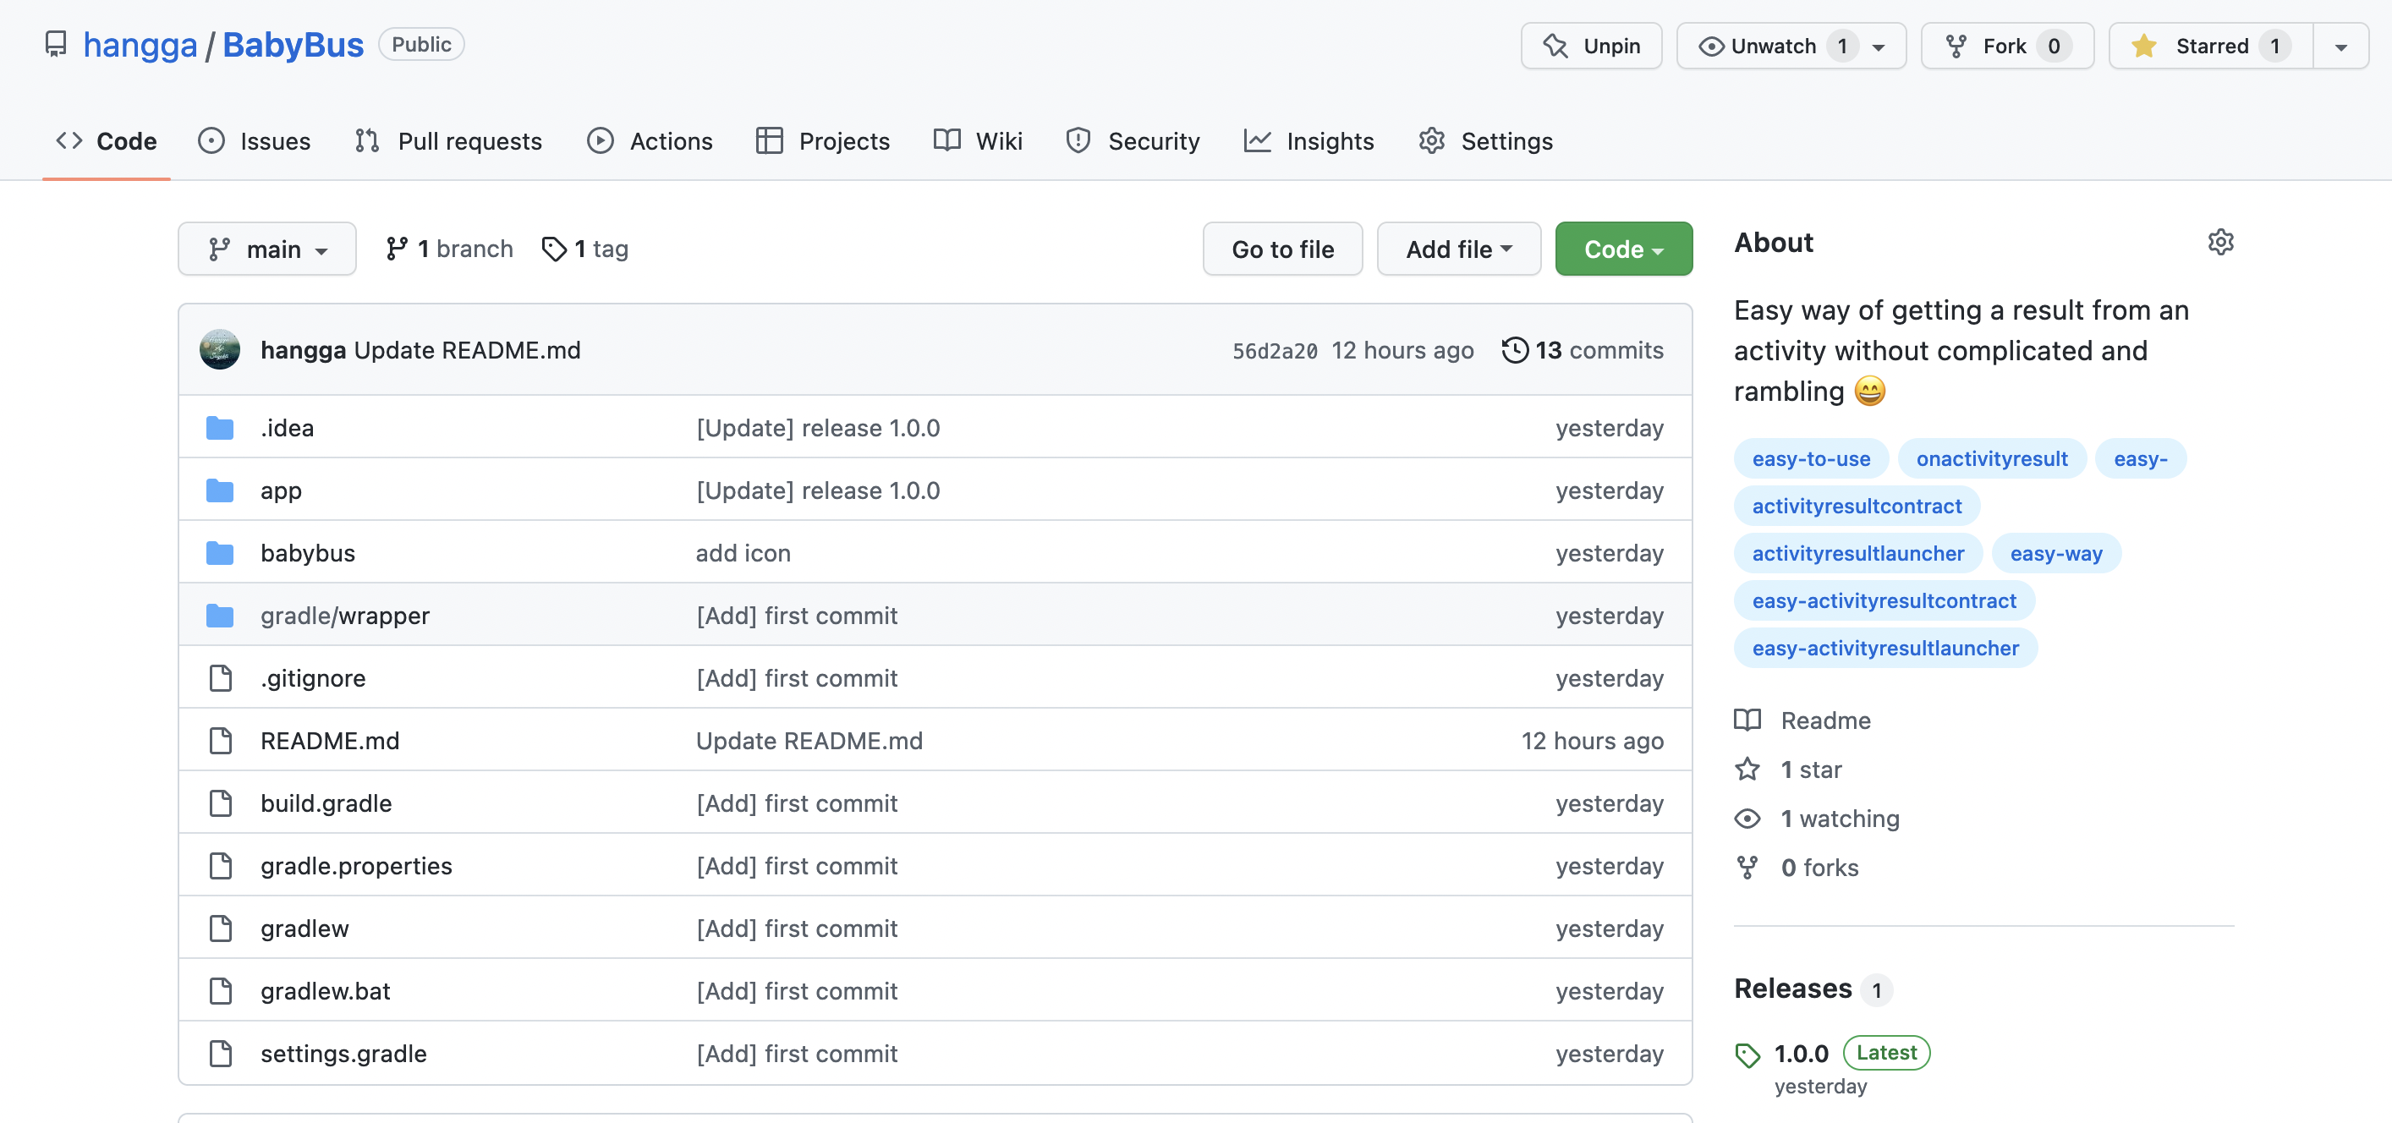Open the babybus folder icon
This screenshot has height=1123, width=2392.
coord(220,553)
